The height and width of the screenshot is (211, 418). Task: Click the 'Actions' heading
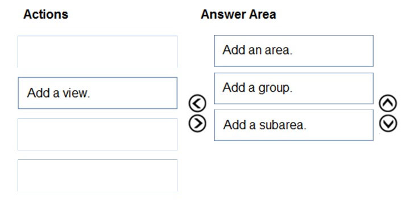(x=45, y=14)
